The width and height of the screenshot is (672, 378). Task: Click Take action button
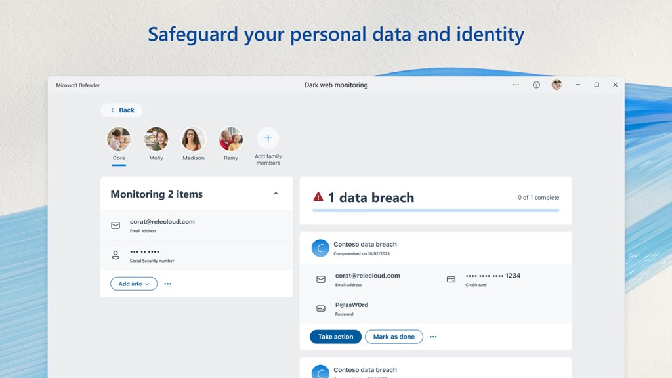click(x=335, y=337)
